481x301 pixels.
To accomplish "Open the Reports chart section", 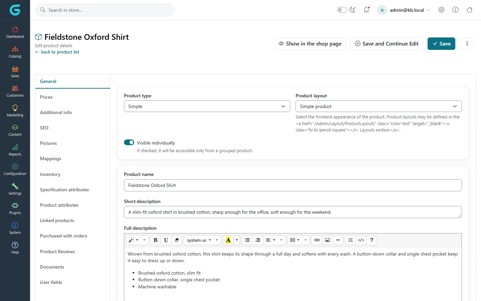I will pos(15,150).
